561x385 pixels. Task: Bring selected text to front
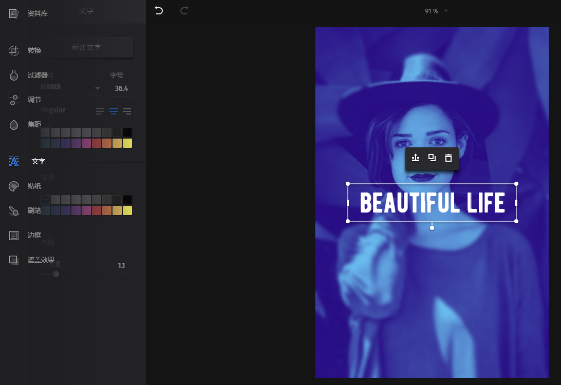pos(416,158)
